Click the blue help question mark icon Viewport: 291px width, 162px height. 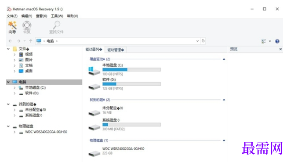coord(277,41)
